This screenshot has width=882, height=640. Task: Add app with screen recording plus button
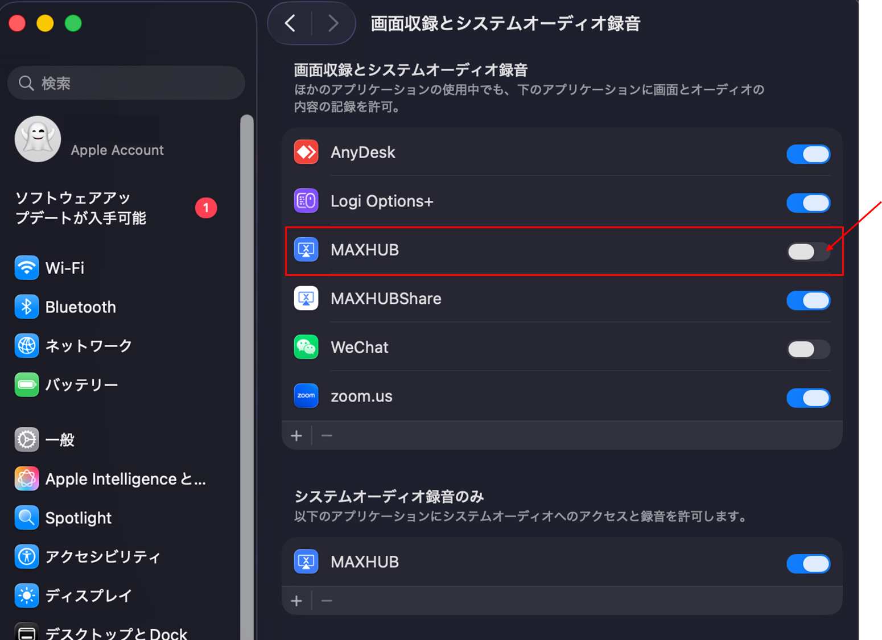[296, 436]
